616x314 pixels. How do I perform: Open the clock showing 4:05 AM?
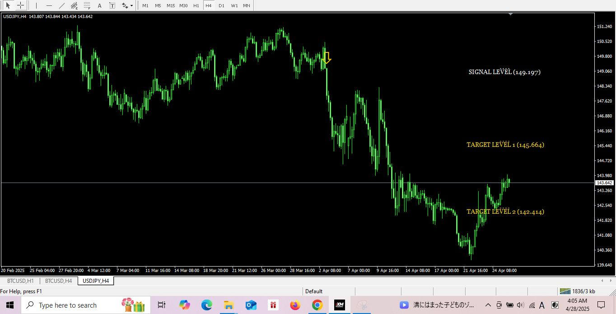pos(577,305)
